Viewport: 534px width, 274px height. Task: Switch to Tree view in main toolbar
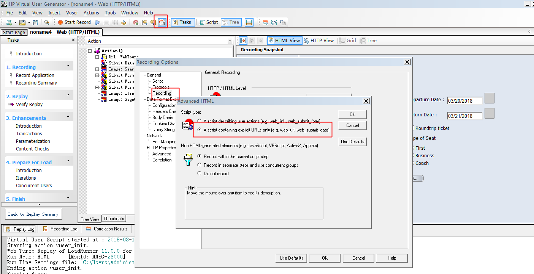(x=231, y=22)
